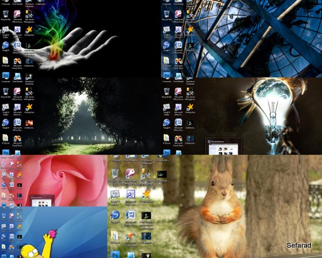Select red fire image file on dark forest desktop
This screenshot has width=322, height=258.
(x=29, y=123)
